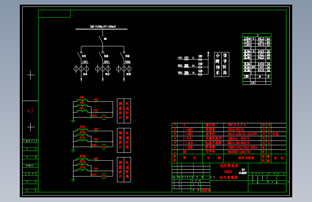312x202 pixels.
Task: Click the upper crosshair mark beside A3
Action: 31,75
